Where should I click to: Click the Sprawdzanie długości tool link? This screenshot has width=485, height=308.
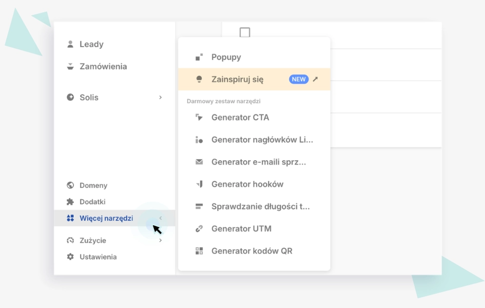260,206
